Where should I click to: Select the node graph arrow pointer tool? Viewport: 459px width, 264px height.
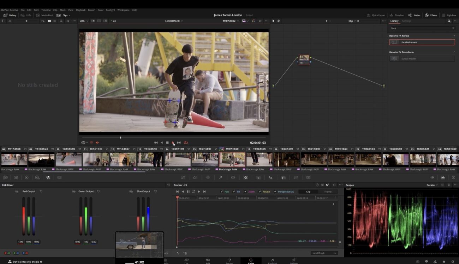tap(273, 21)
